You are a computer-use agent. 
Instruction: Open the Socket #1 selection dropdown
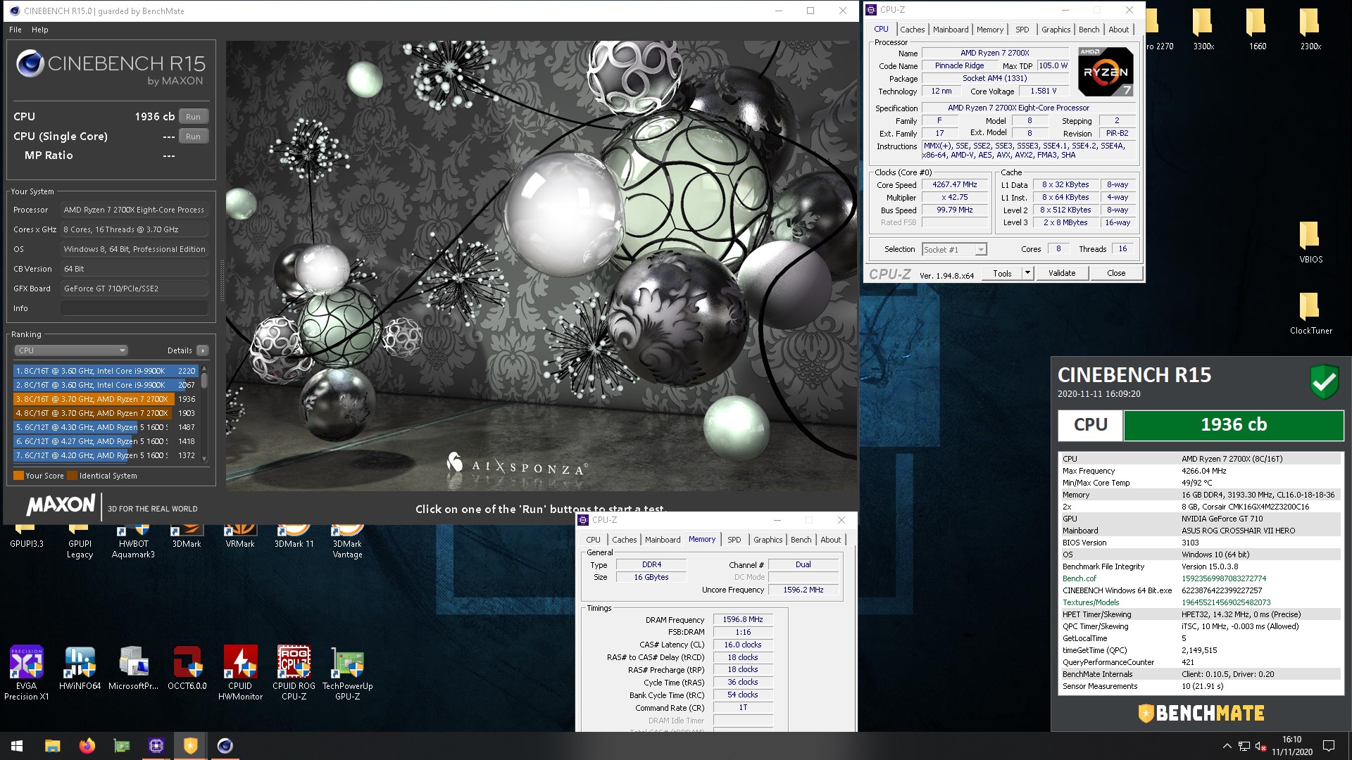tap(955, 250)
